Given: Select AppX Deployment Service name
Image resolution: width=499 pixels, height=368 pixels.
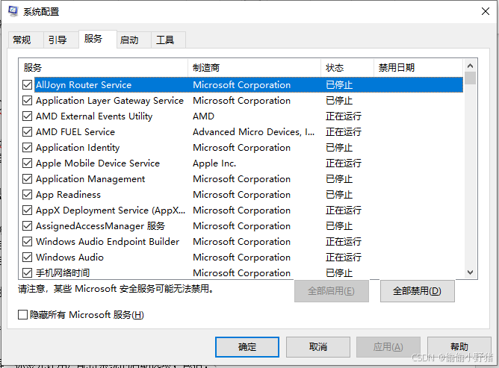Looking at the screenshot, I should [x=111, y=210].
